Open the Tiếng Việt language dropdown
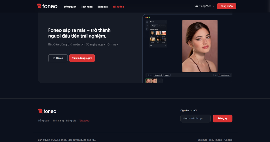Viewport: 270px width, 142px height. pos(204,6)
